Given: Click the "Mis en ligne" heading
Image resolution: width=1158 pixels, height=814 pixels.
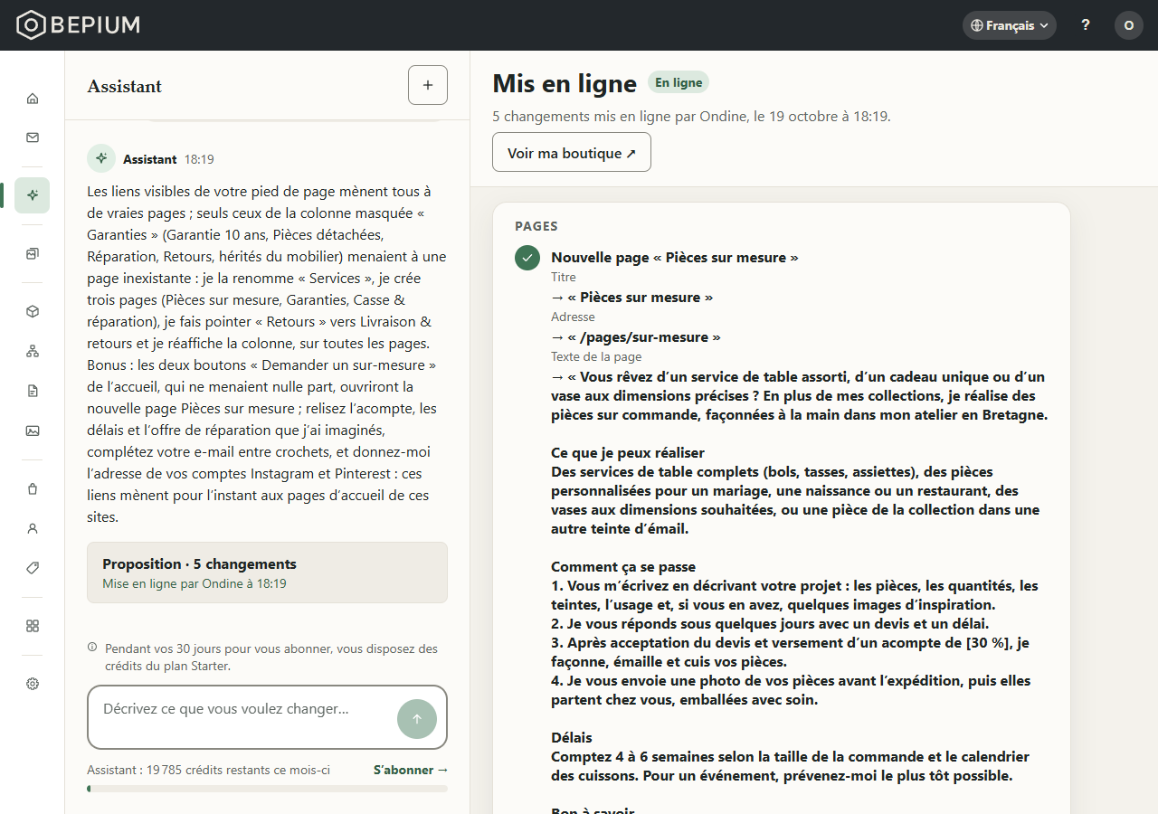Looking at the screenshot, I should (x=565, y=83).
